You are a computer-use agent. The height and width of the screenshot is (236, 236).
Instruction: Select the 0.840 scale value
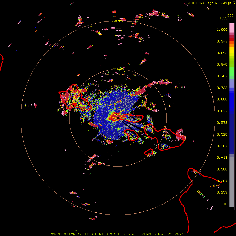tap(222, 65)
